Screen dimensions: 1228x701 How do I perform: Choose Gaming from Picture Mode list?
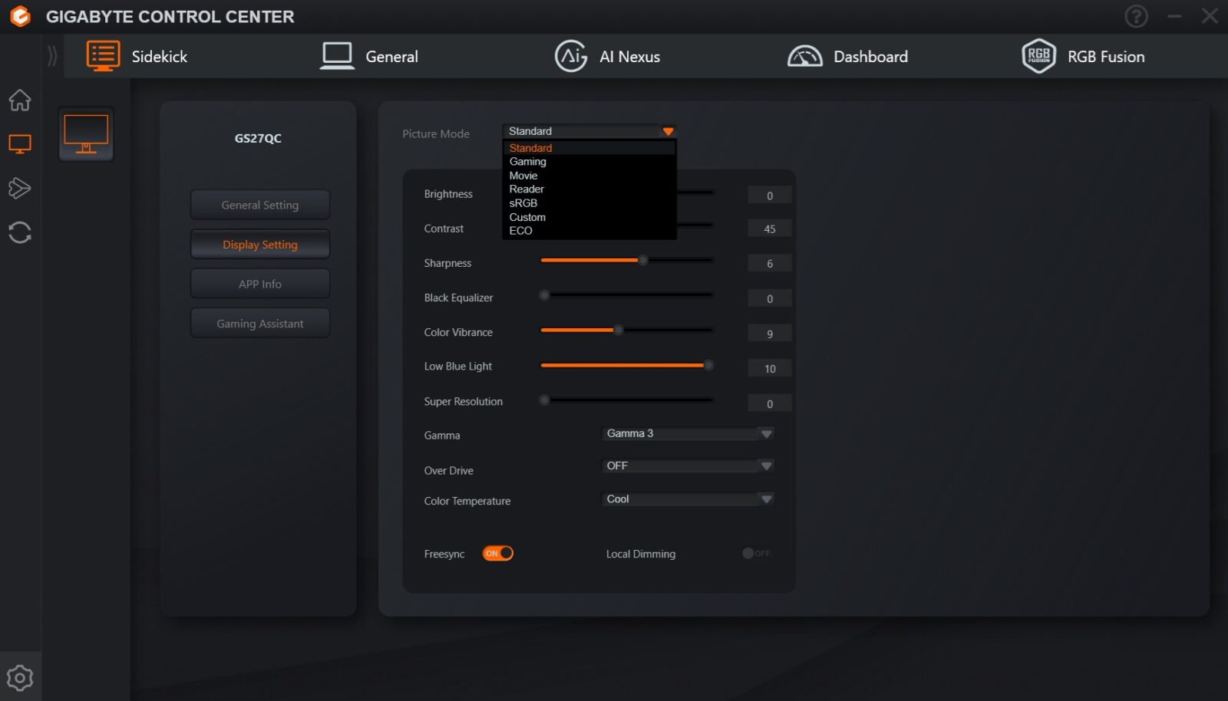[x=528, y=162]
